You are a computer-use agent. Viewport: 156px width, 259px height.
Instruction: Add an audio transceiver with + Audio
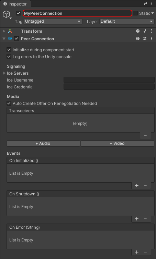pos(43,143)
